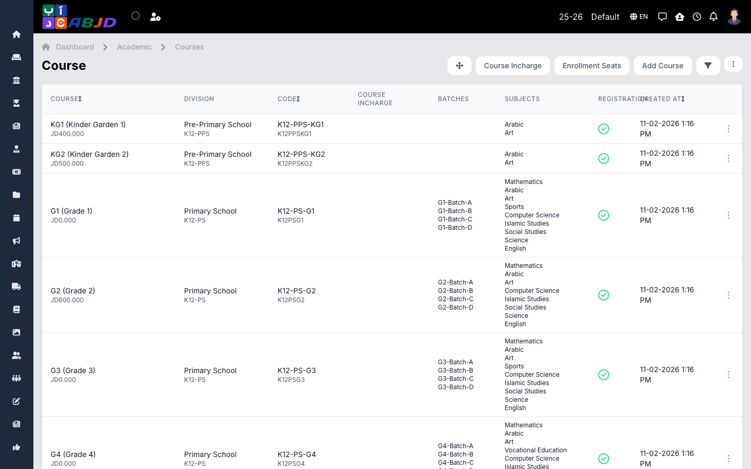The width and height of the screenshot is (751, 469).
Task: Click the Course Incharge button
Action: pos(513,66)
